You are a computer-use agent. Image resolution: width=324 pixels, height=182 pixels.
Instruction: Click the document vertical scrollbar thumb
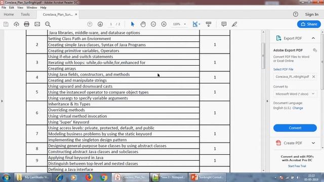click(x=263, y=56)
